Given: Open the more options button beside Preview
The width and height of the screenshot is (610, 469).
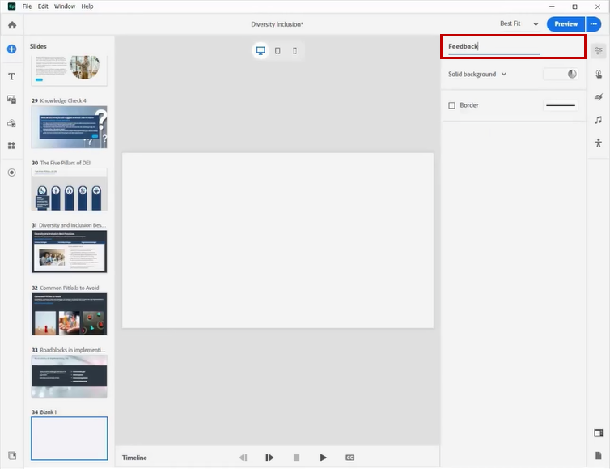Looking at the screenshot, I should tap(594, 23).
